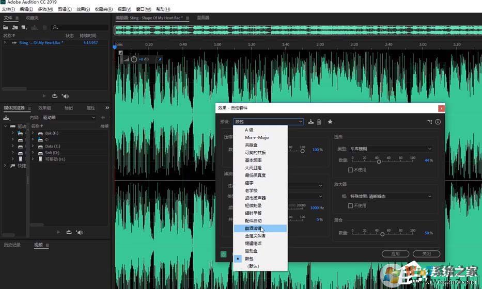Click the auto-play speaker icon in Files panel
Screen dimensions: 482x289
point(66,95)
